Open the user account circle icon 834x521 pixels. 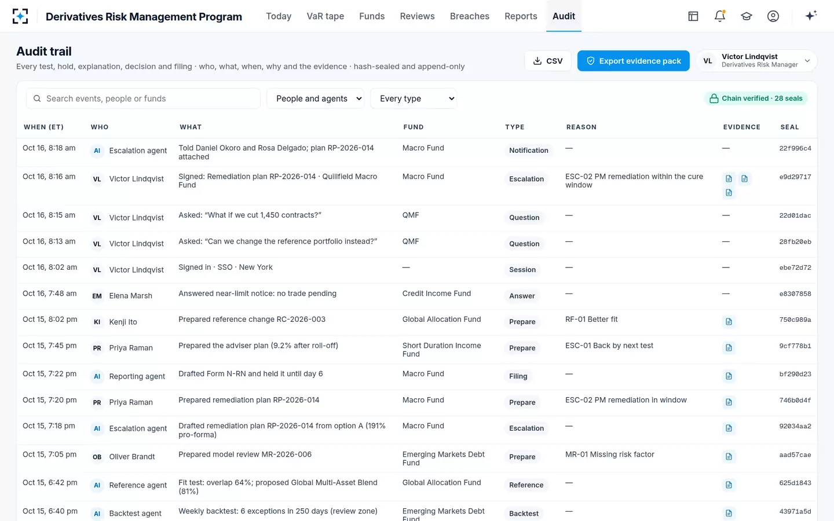[x=773, y=16]
